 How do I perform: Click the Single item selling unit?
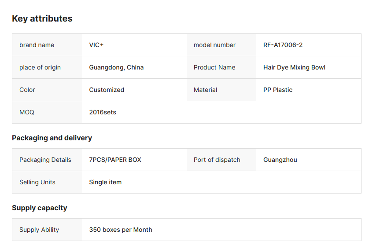coord(105,182)
